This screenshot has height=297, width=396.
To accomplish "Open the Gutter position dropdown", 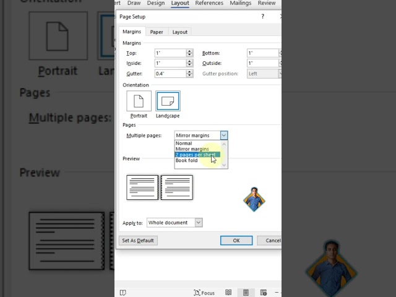I will [x=264, y=74].
